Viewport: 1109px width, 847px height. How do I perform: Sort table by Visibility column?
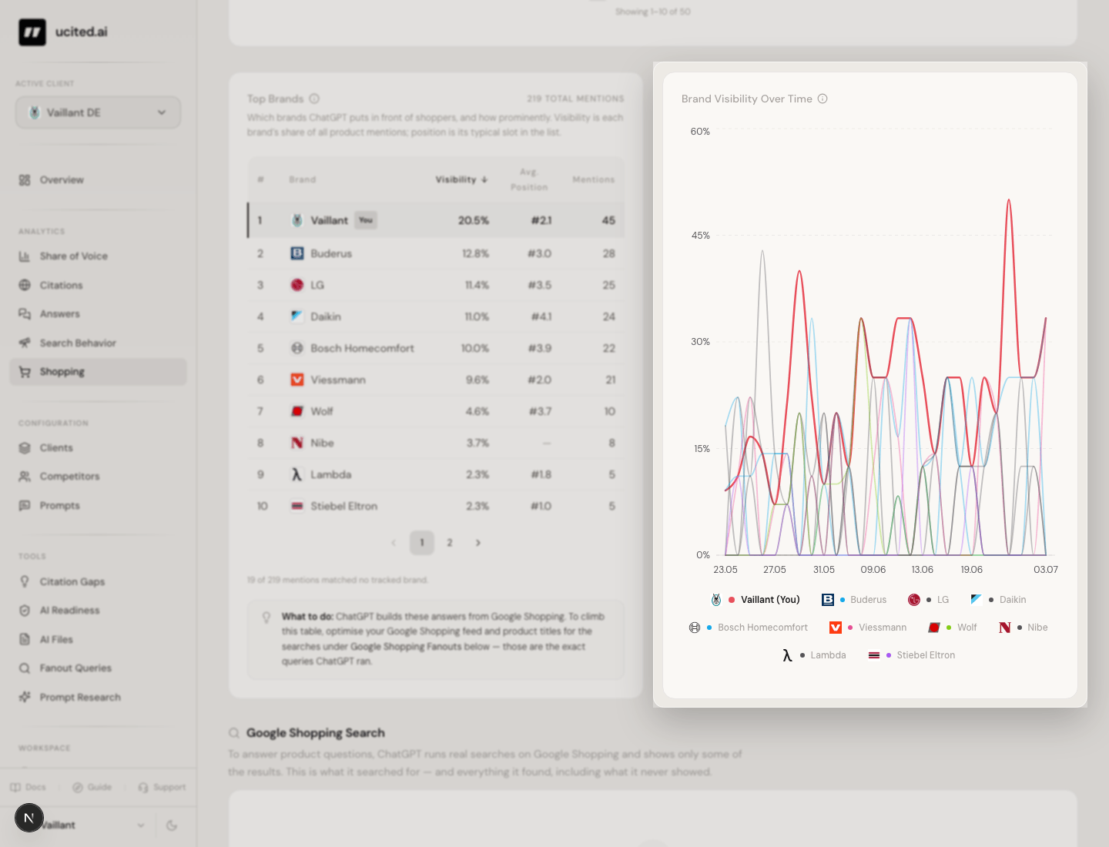click(461, 179)
